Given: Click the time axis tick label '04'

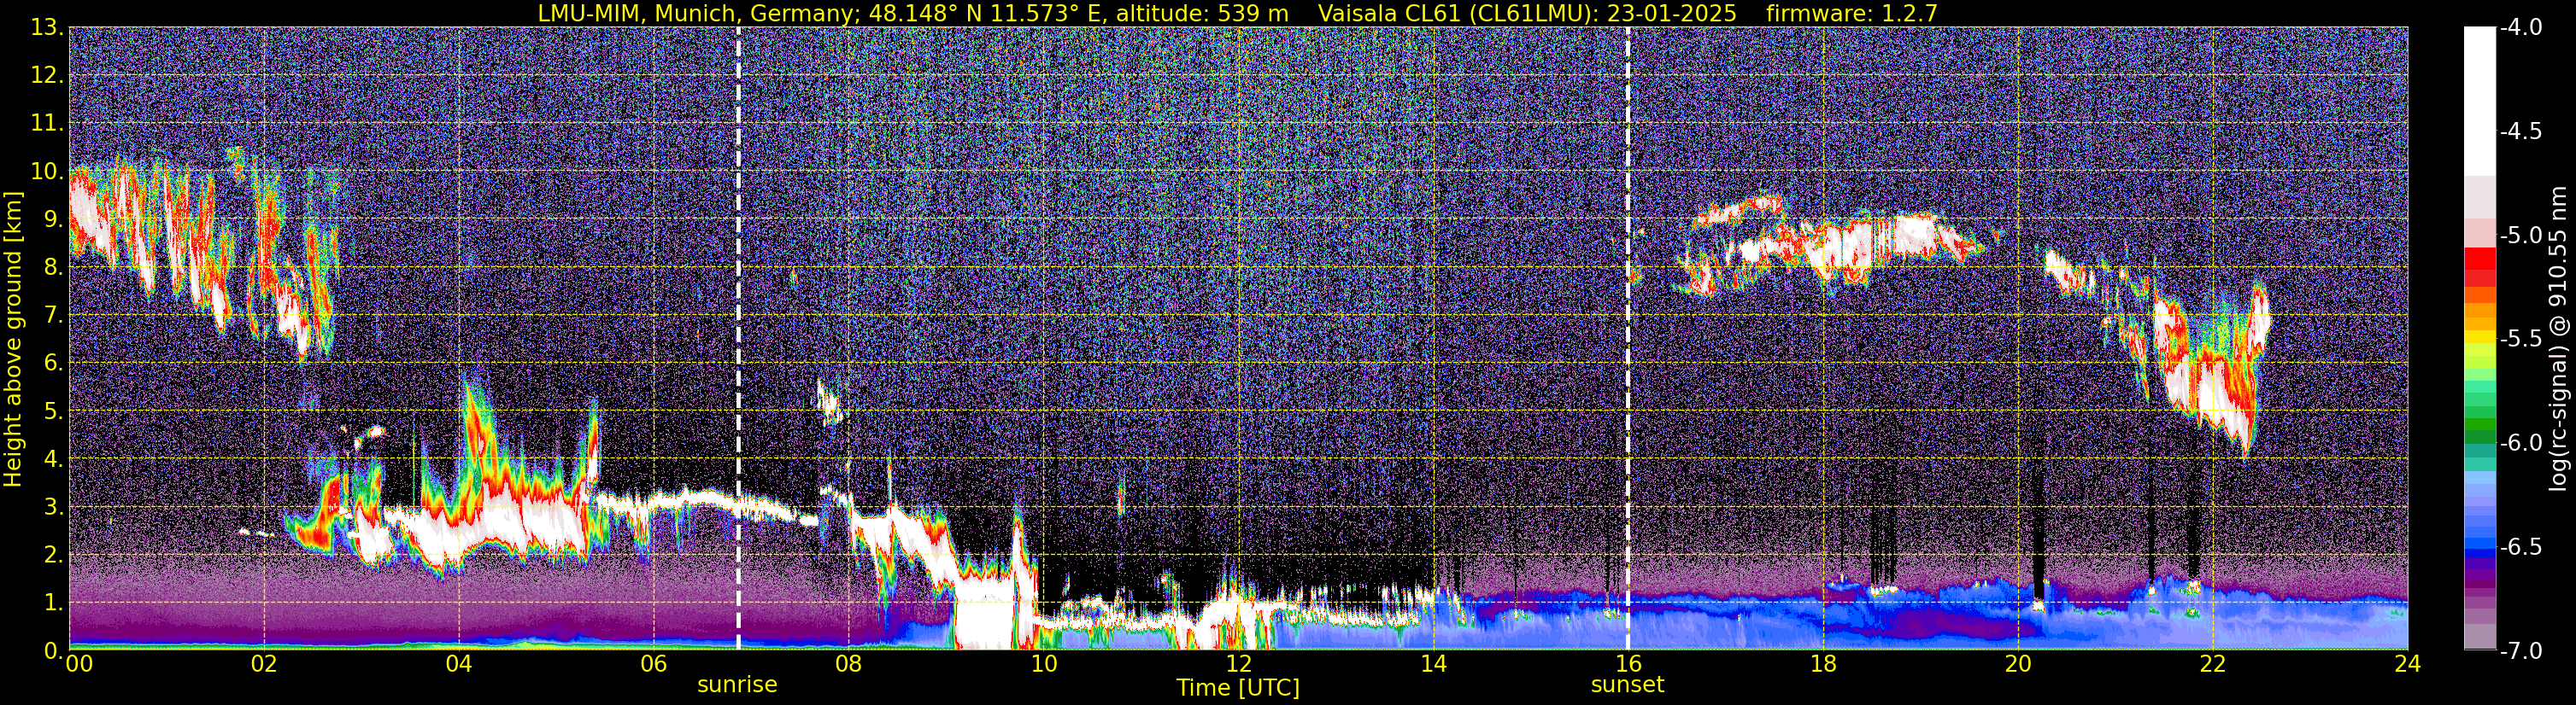Looking at the screenshot, I should (458, 664).
